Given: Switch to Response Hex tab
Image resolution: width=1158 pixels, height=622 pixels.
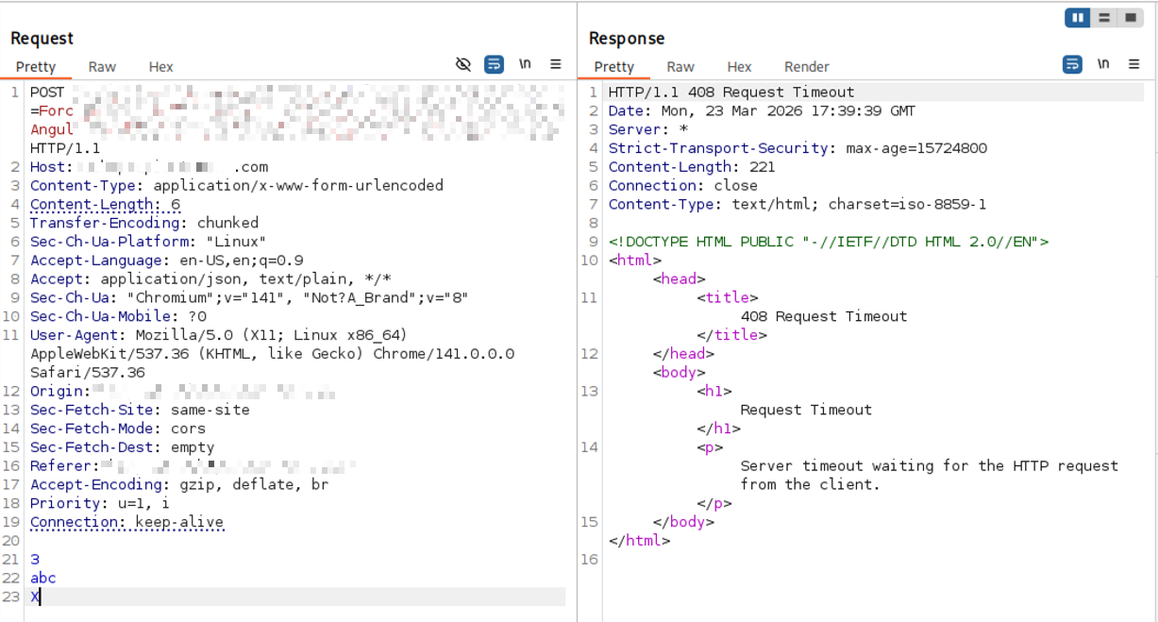Looking at the screenshot, I should click(x=739, y=67).
